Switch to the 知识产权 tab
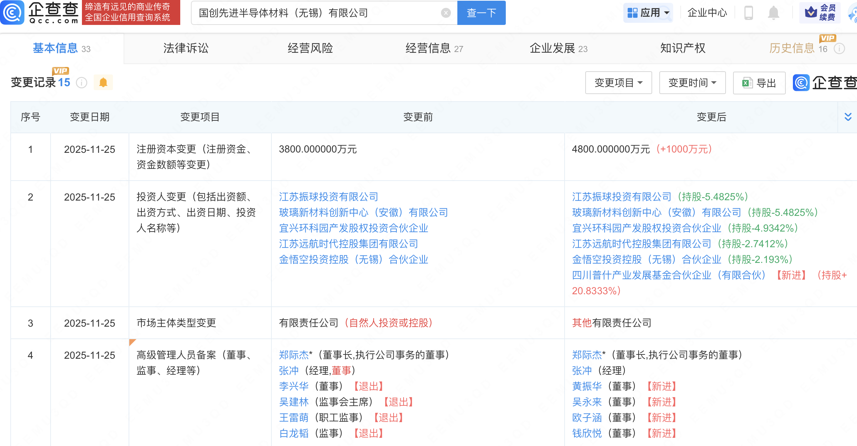This screenshot has width=857, height=446. [x=682, y=48]
